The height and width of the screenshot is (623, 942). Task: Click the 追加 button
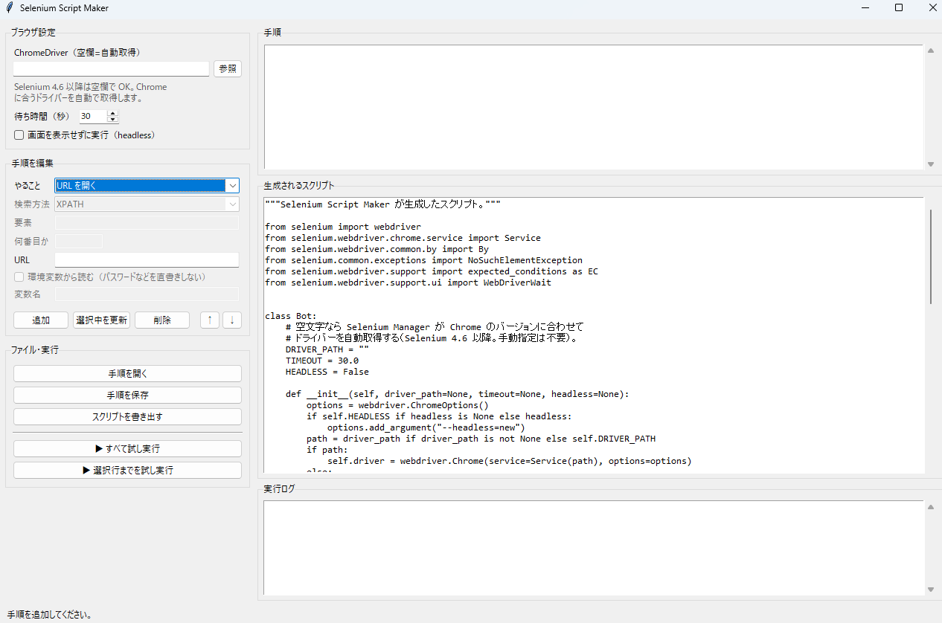(x=41, y=320)
